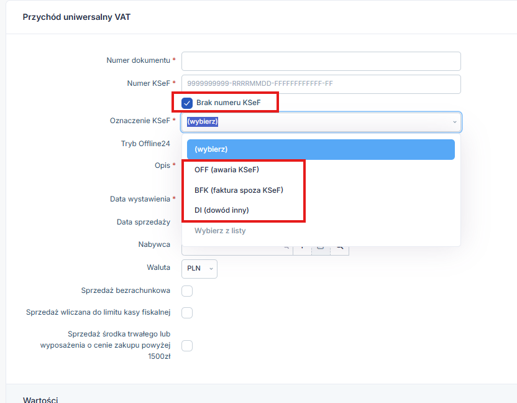
Task: Select the highlighted (wybierz) list option
Action: point(321,149)
